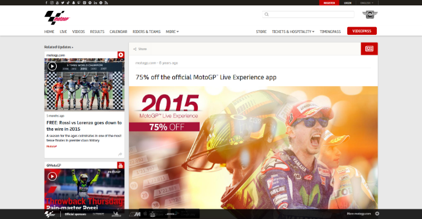Viewport: 422px width, 219px height.
Task: Open the Instagram icon in the top bar
Action: (x=52, y=2)
